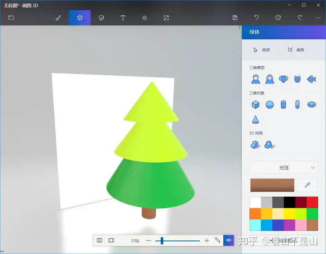Click the Paste icon
Screen dimensions: 326x254
coord(235,18)
